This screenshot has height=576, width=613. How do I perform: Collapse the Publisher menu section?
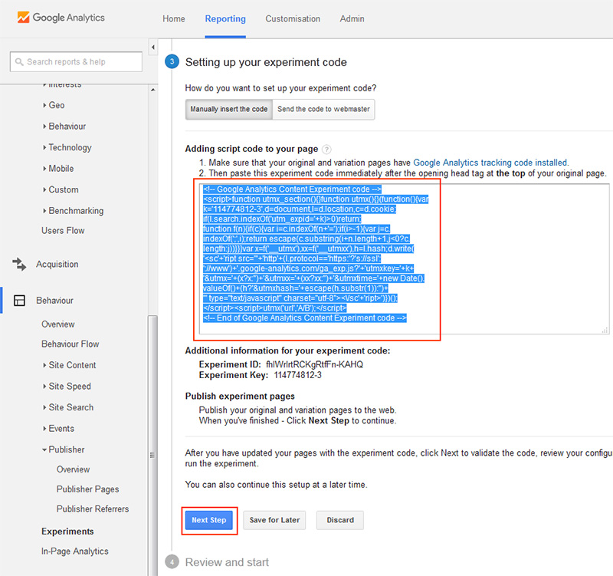pos(63,449)
